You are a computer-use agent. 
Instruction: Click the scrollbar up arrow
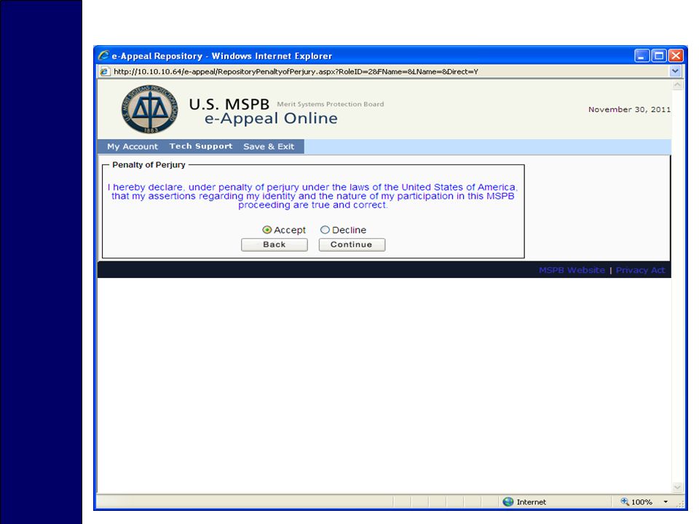677,84
